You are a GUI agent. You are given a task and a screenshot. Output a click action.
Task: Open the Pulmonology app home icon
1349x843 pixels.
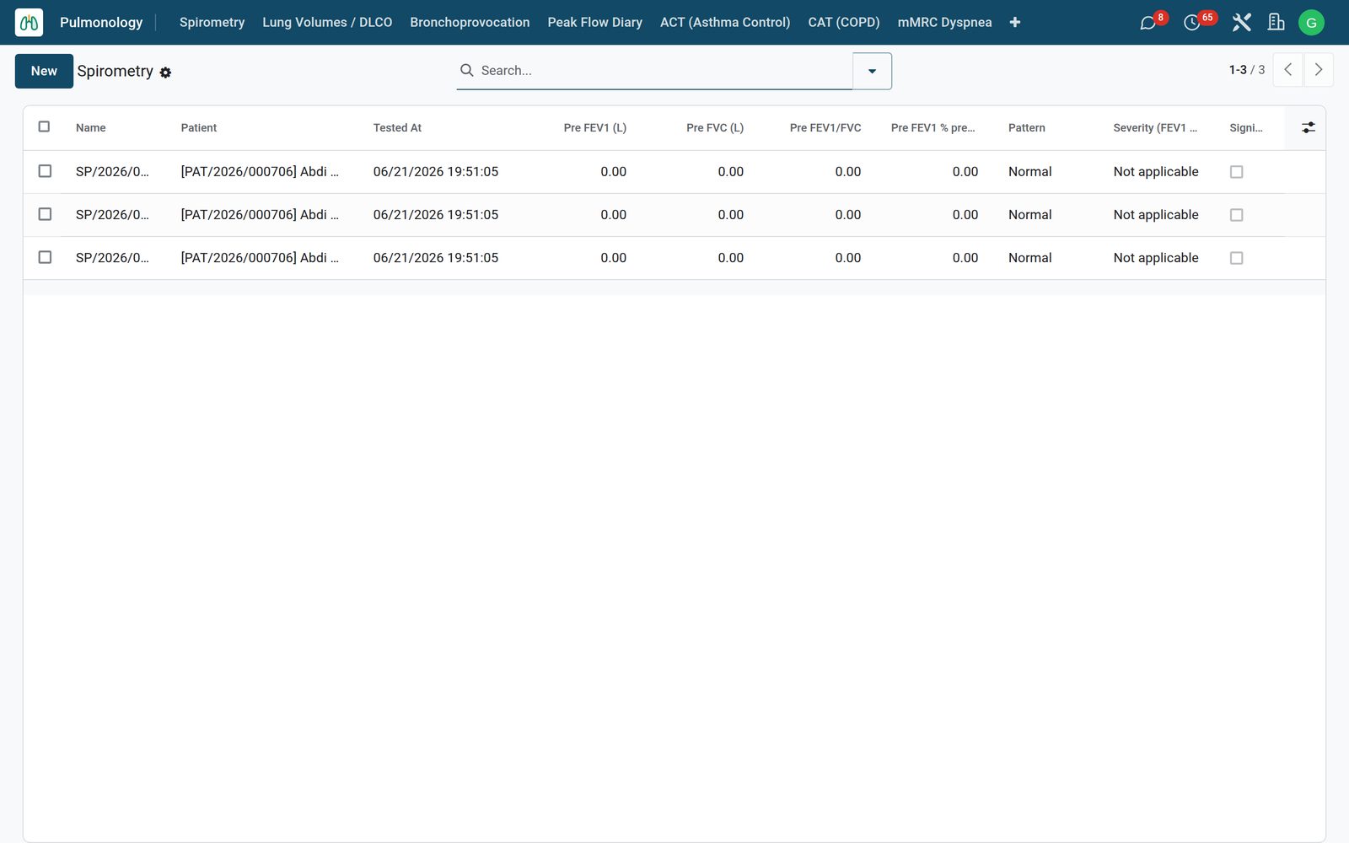pyautogui.click(x=29, y=22)
